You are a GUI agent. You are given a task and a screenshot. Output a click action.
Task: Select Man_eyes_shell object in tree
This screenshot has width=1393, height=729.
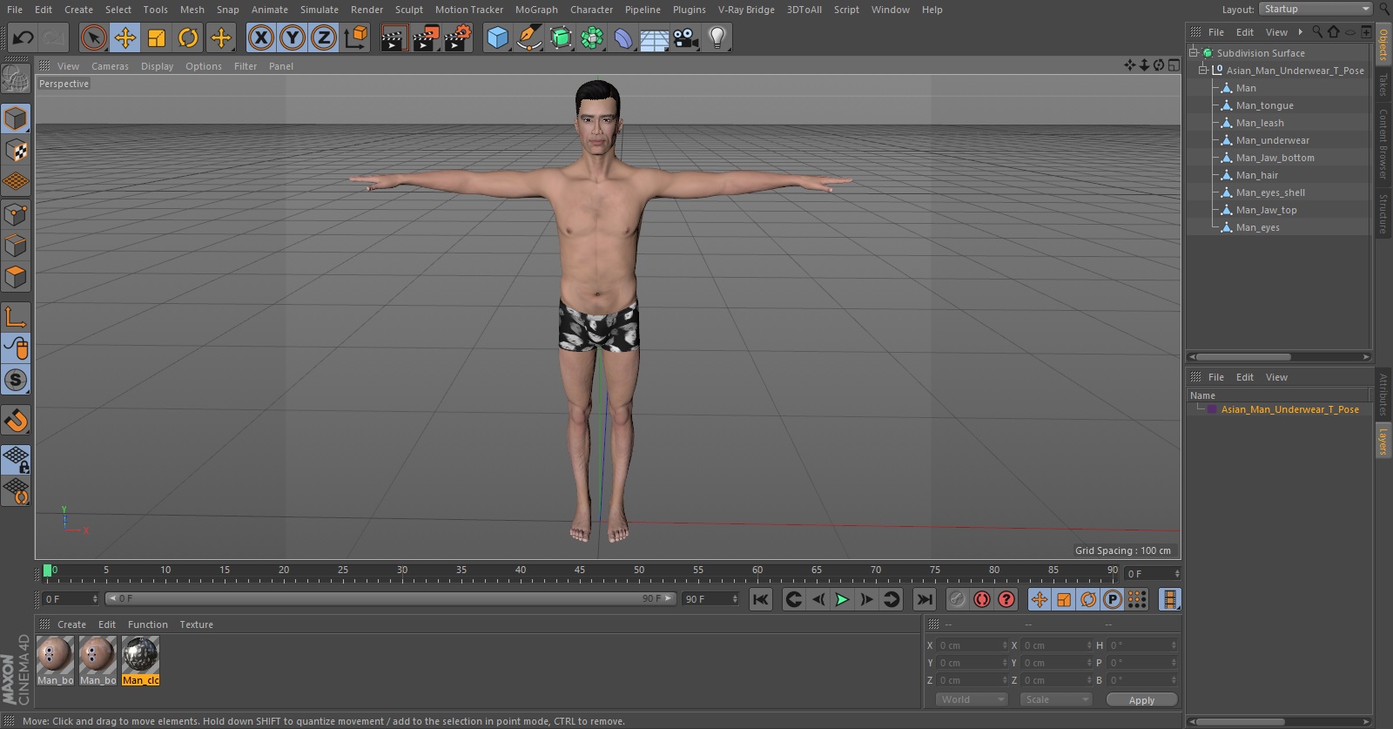click(x=1270, y=192)
